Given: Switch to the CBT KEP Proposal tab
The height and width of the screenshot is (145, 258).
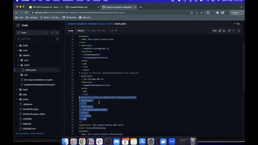Looking at the screenshot, I should coord(45,7).
